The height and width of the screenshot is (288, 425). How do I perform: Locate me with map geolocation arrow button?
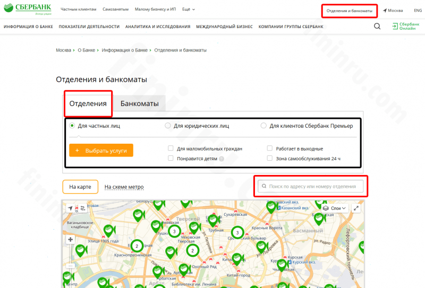click(70, 208)
